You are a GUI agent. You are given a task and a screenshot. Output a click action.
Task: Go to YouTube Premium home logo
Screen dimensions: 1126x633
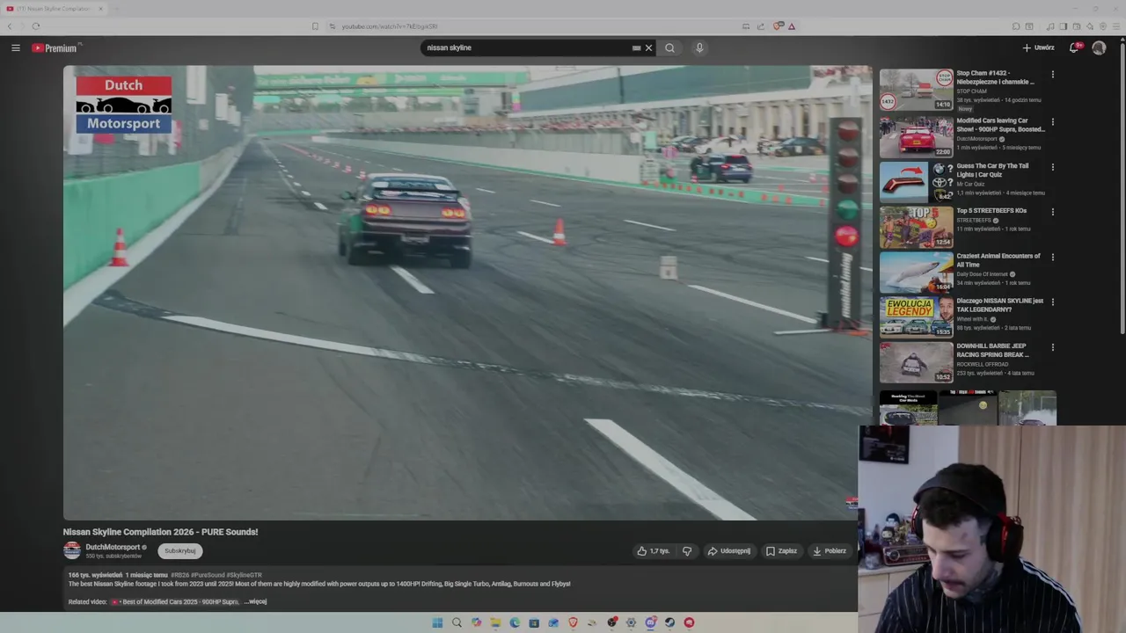tap(55, 47)
